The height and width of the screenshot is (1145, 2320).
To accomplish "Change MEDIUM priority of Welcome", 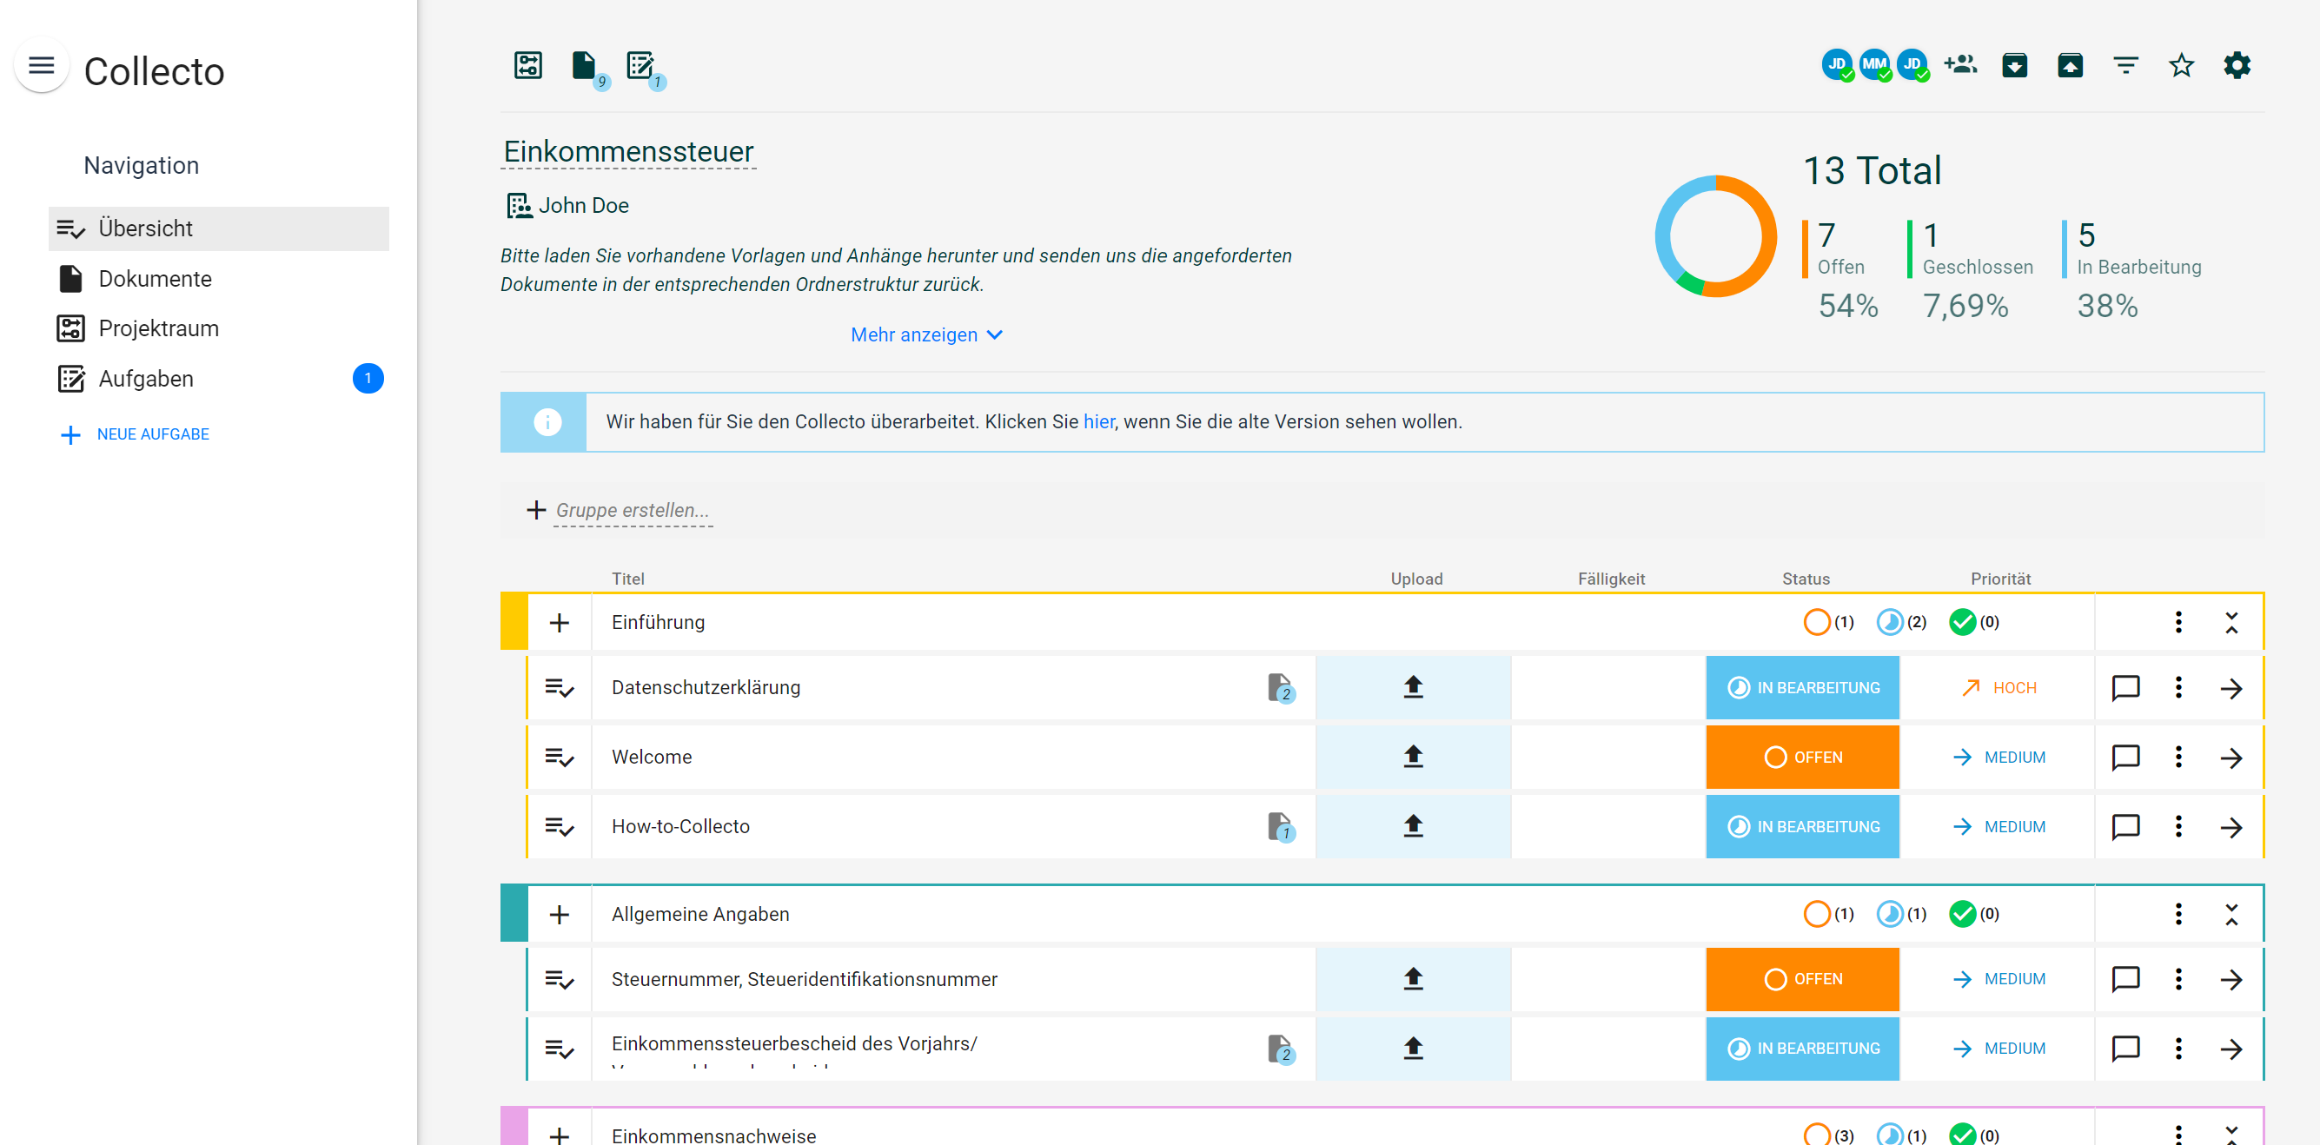I will tap(1999, 757).
